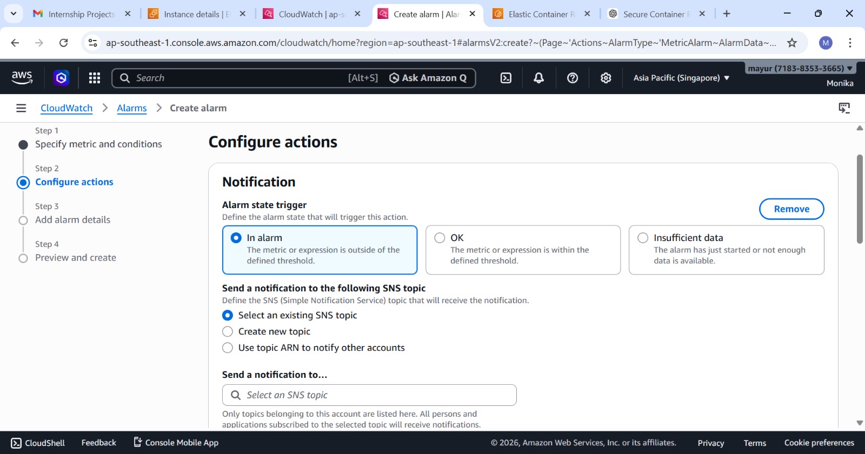The width and height of the screenshot is (865, 454).
Task: Go to the AWS home logo
Action: 22,78
